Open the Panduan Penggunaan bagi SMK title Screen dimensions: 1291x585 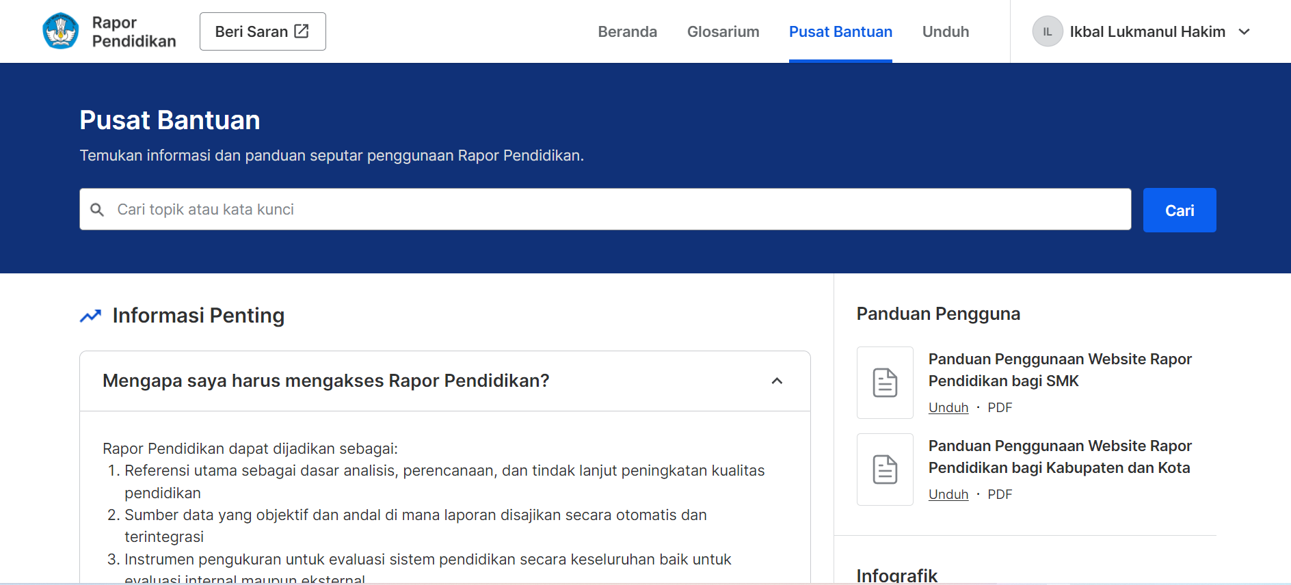pyautogui.click(x=1059, y=370)
